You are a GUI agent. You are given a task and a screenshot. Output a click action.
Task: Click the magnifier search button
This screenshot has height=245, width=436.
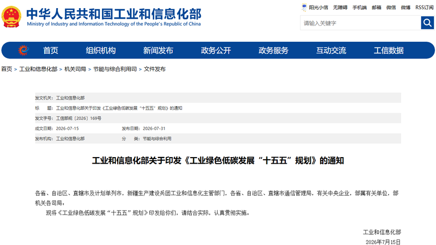pyautogui.click(x=427, y=22)
